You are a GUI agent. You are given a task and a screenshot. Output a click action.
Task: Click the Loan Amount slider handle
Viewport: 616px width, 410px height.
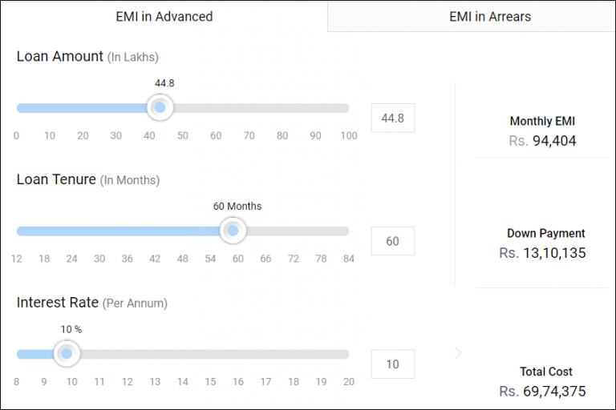[x=160, y=107]
